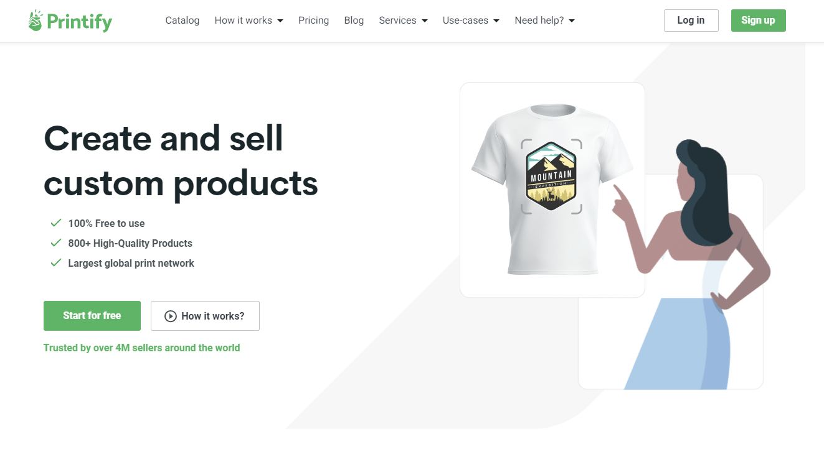
Task: Click the checkmark beside Largest global print network
Action: (x=56, y=262)
